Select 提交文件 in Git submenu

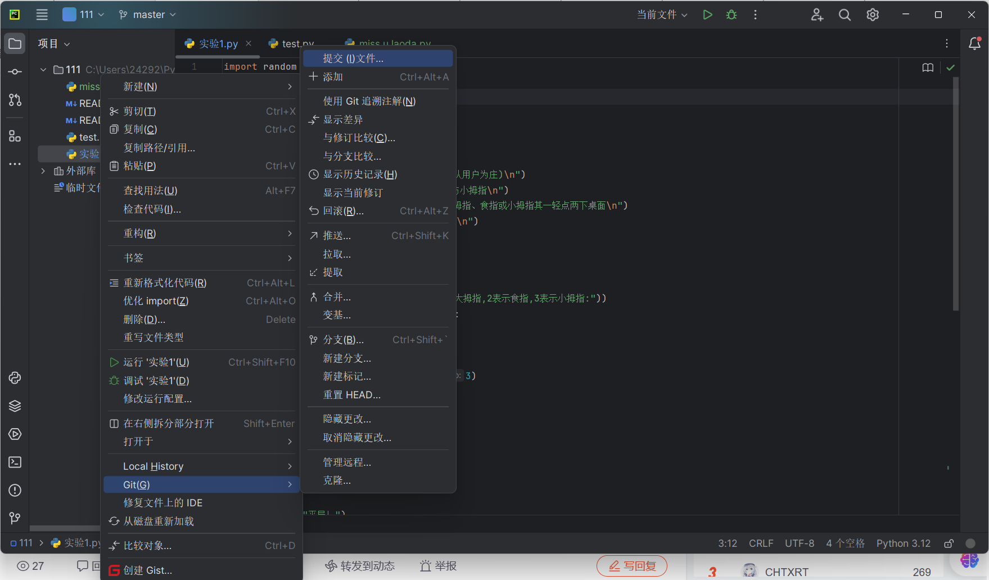coord(353,59)
